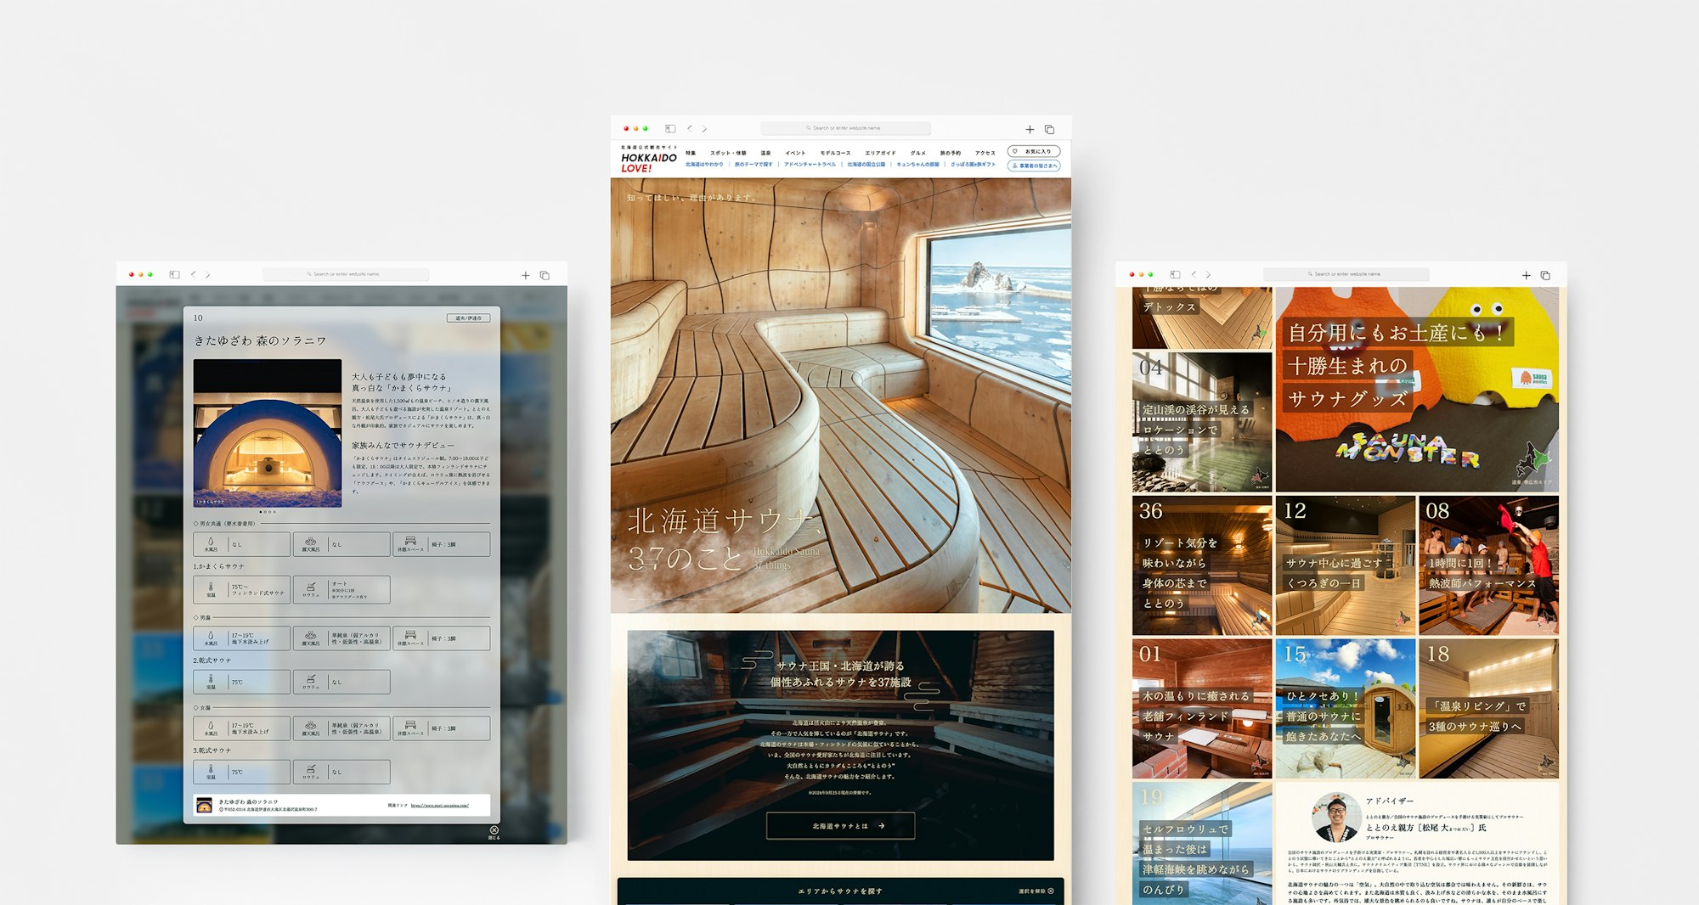Click the アドバイザー heading in right window
The width and height of the screenshot is (1699, 905).
tap(1390, 801)
